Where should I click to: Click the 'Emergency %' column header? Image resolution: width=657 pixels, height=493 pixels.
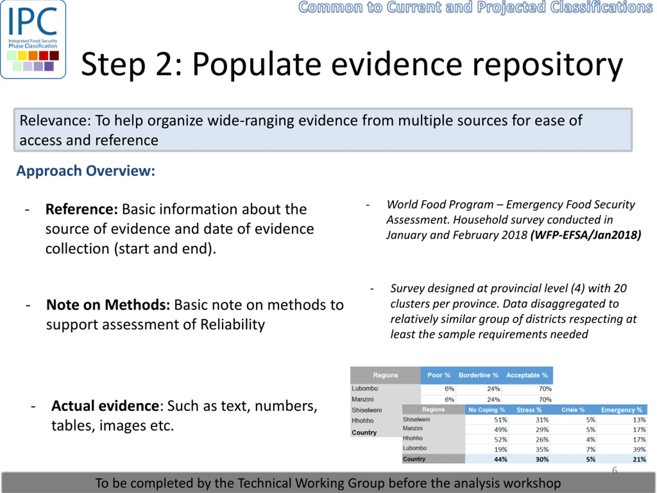pos(621,410)
